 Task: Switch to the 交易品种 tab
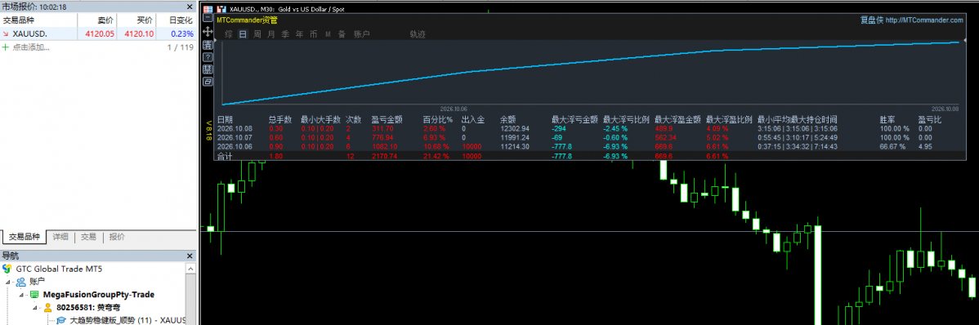tap(25, 237)
